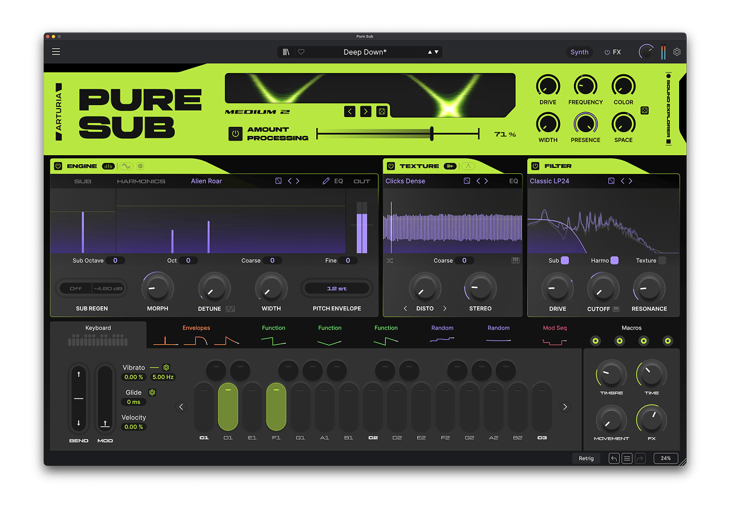731x509 pixels.
Task: Open Classic LP24 filter type list
Action: (x=550, y=181)
